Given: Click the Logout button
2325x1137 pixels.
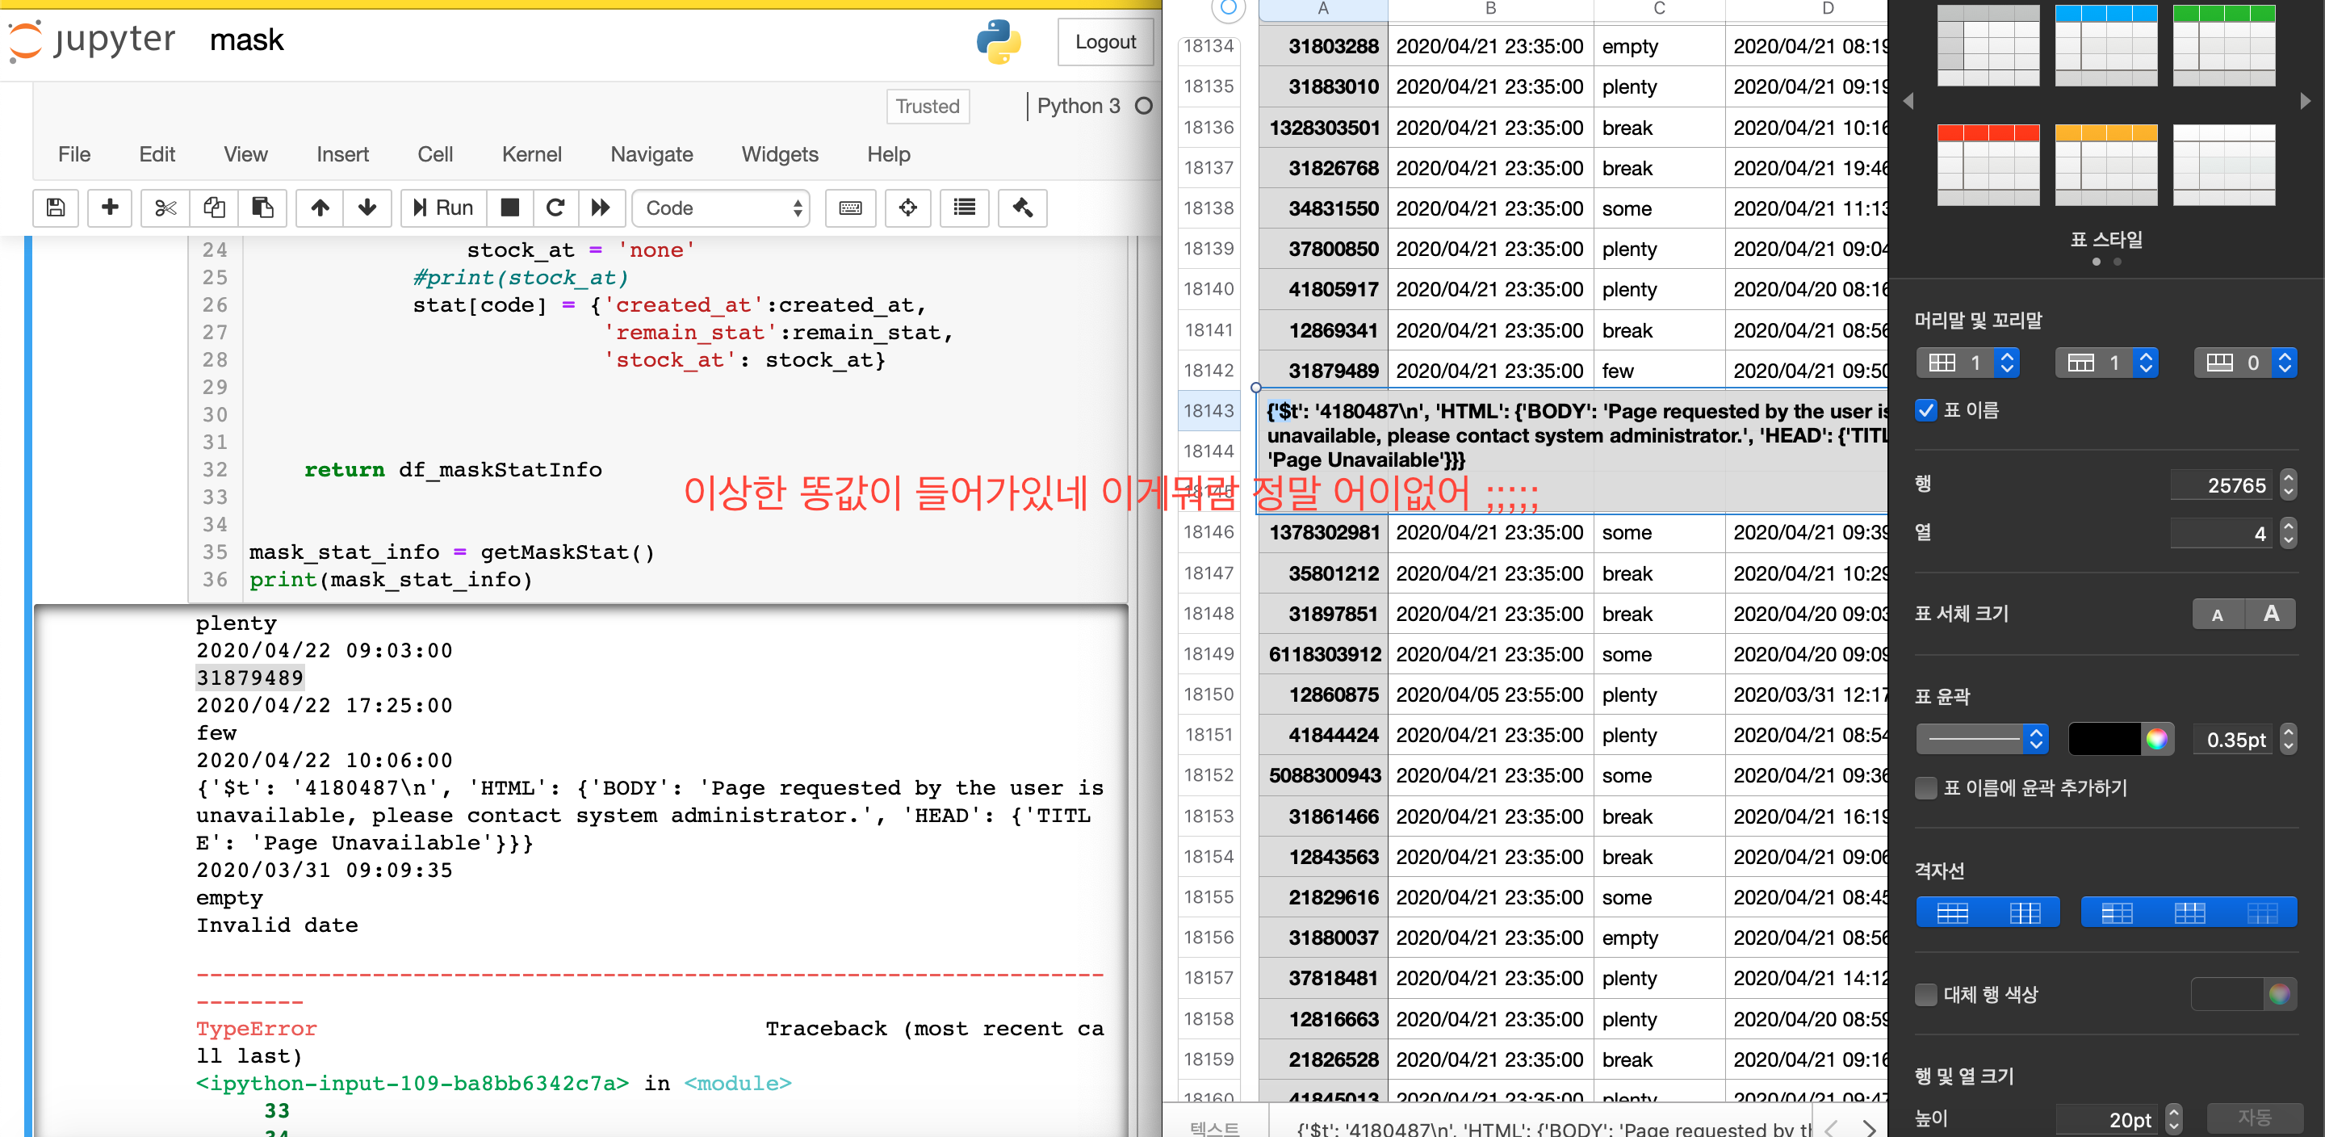Looking at the screenshot, I should (x=1104, y=41).
